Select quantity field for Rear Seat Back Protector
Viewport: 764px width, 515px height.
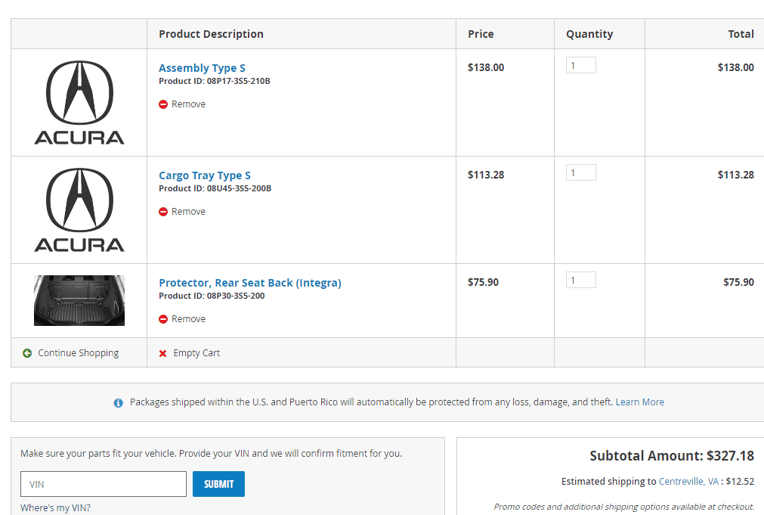tap(580, 281)
